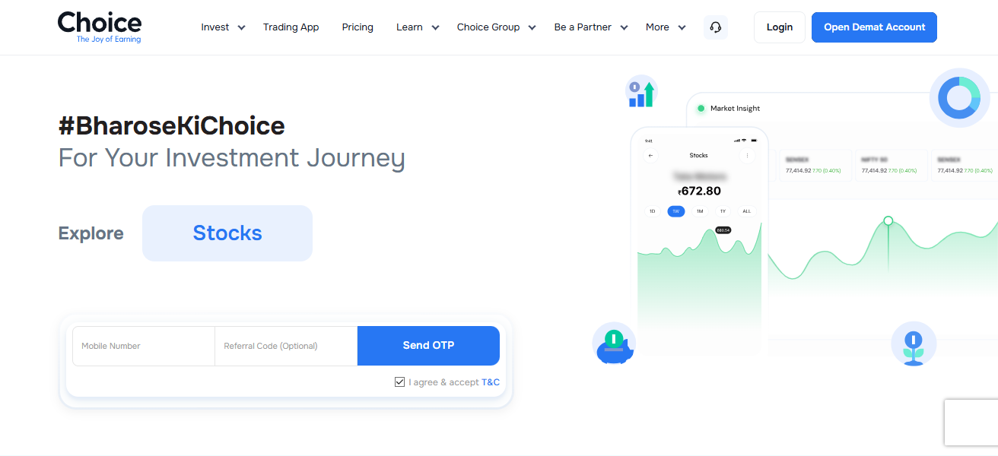Click the plant coin investment icon
This screenshot has height=456, width=998.
tap(914, 344)
